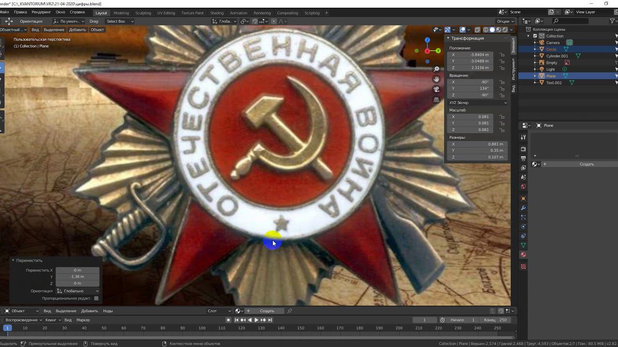Image resolution: width=618 pixels, height=347 pixels.
Task: Open the World properties tab icon
Action: [x=523, y=187]
